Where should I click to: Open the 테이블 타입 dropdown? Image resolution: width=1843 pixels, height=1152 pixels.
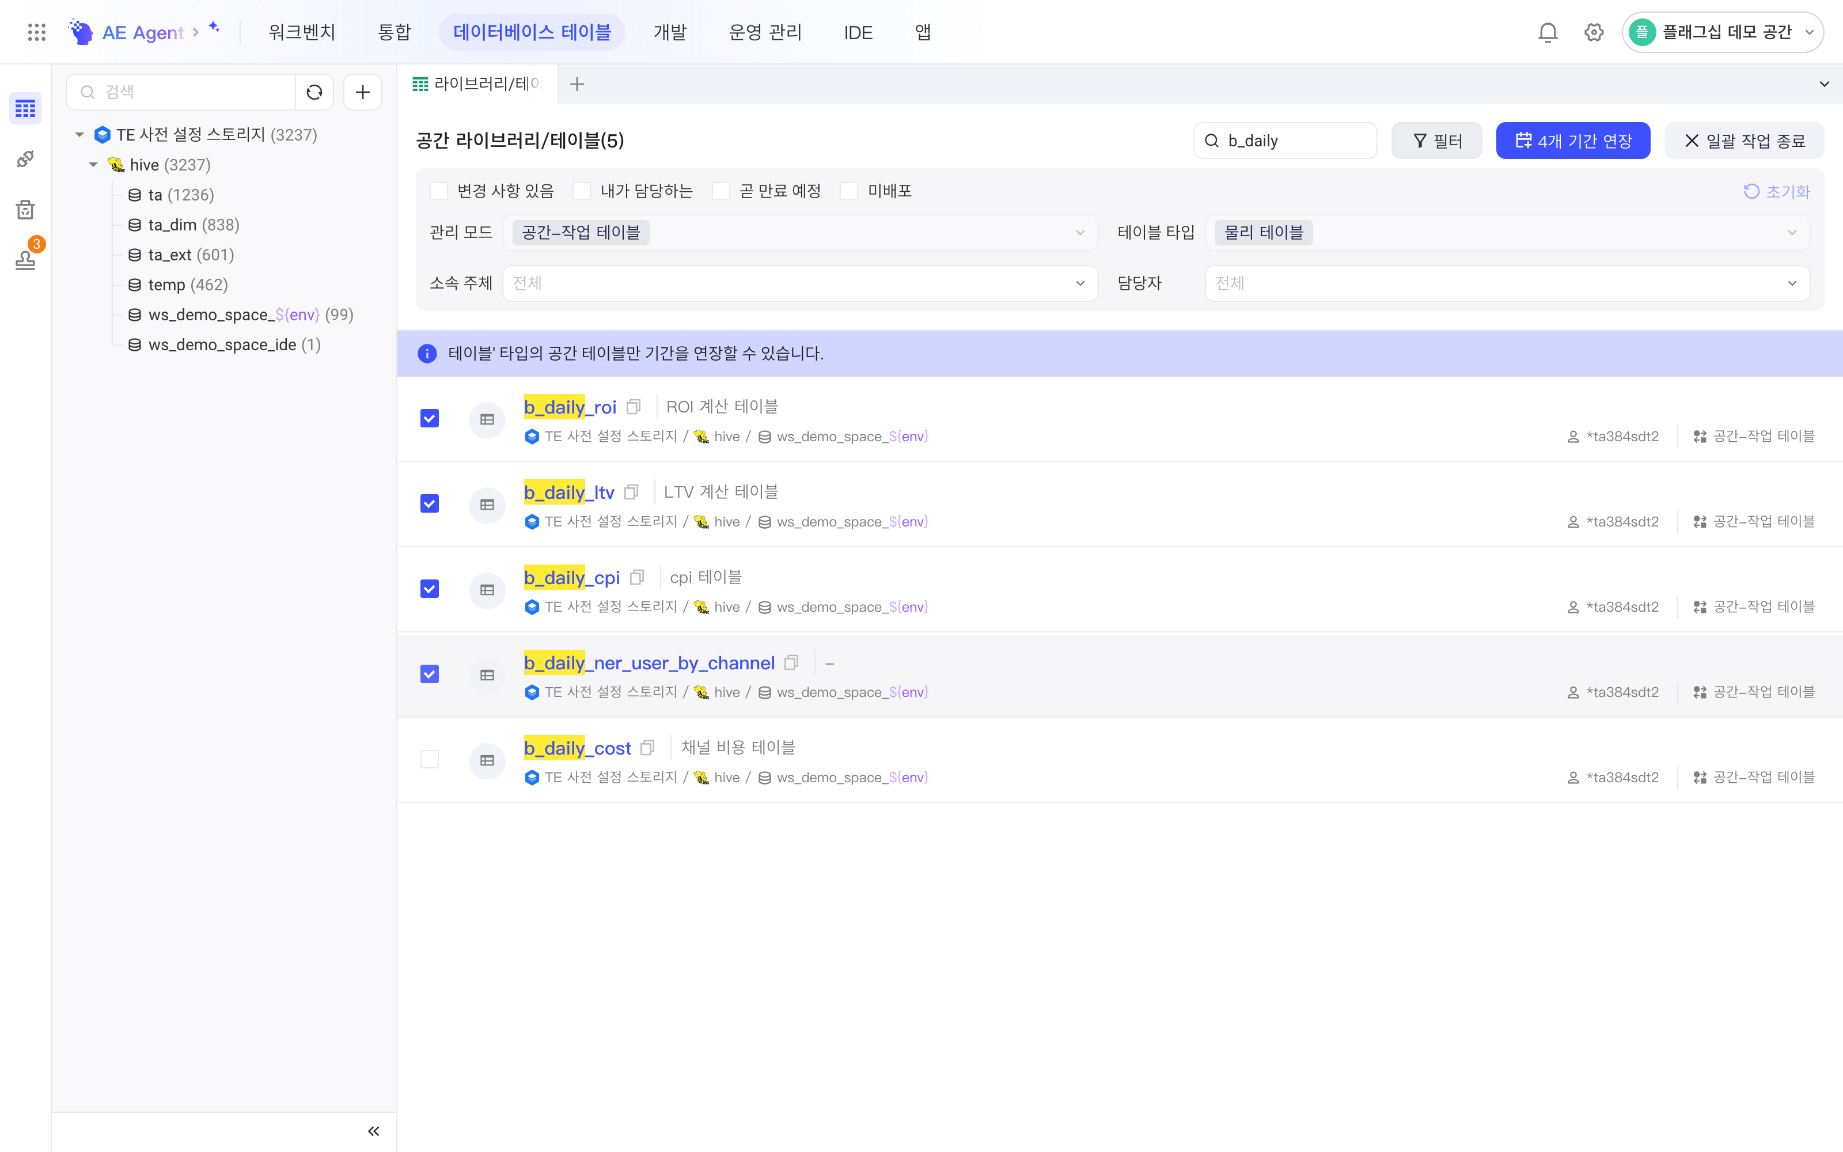pyautogui.click(x=1507, y=232)
